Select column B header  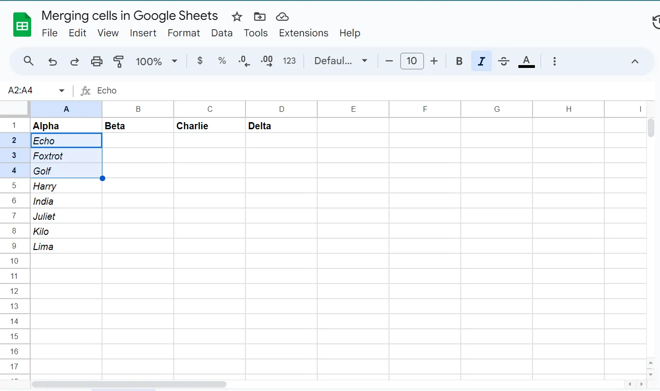138,109
